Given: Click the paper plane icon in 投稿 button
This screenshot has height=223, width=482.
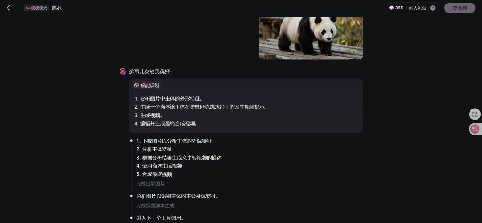Looking at the screenshot, I should point(454,8).
